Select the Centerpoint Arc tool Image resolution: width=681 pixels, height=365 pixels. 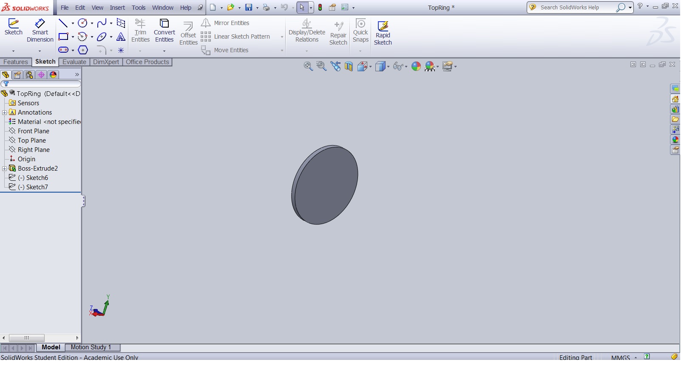[x=83, y=37]
